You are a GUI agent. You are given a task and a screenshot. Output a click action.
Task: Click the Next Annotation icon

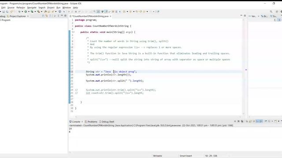tap(124, 12)
